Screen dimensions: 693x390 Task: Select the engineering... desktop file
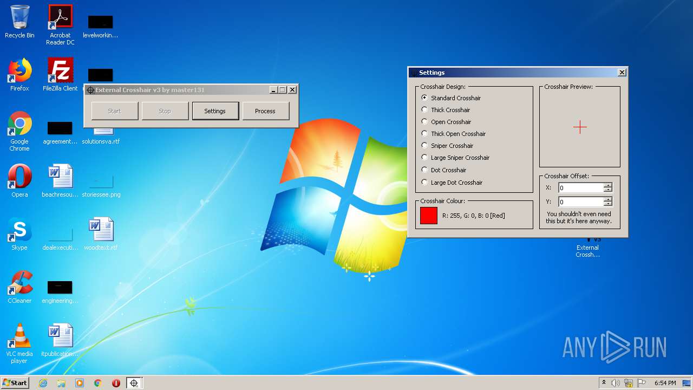[60, 292]
